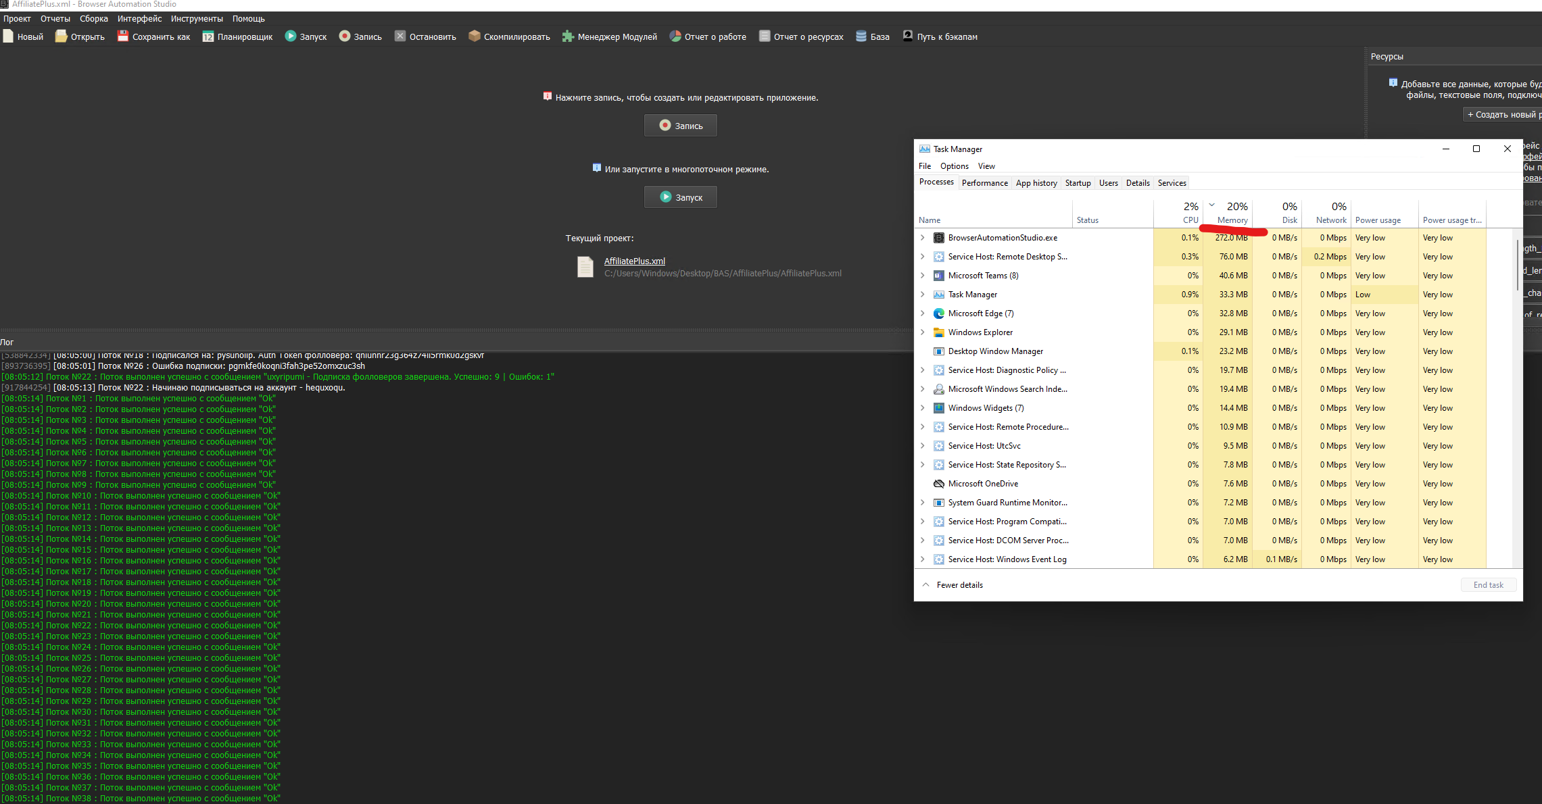The image size is (1542, 804).
Task: Click the Остановить stop toolbar icon
Action: point(400,36)
